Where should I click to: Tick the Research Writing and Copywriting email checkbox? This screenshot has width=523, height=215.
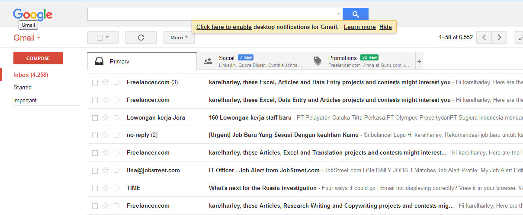pos(95,206)
